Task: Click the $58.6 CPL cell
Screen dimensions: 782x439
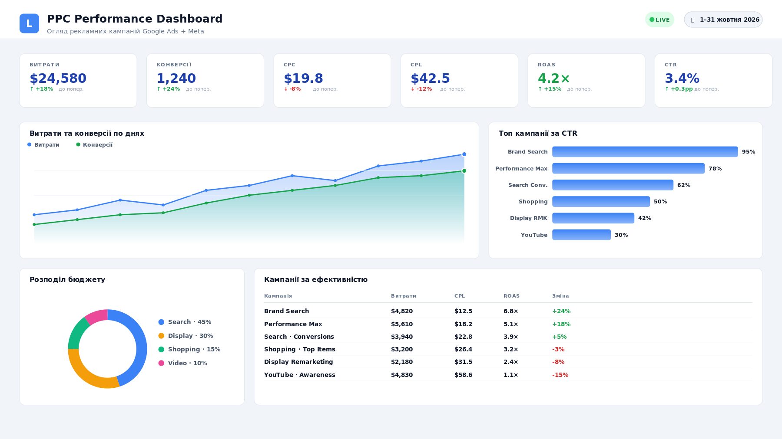Action: (463, 375)
